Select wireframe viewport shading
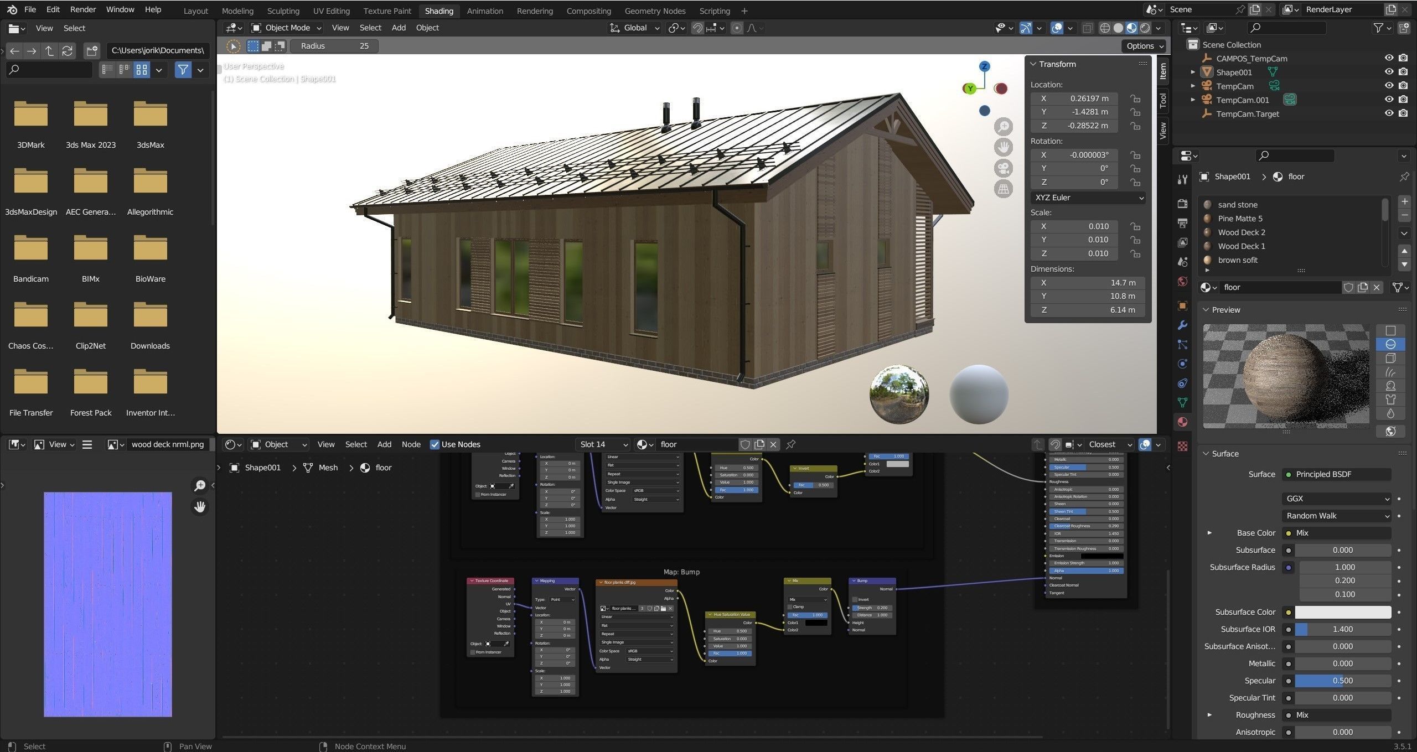Image resolution: width=1417 pixels, height=752 pixels. pos(1105,28)
